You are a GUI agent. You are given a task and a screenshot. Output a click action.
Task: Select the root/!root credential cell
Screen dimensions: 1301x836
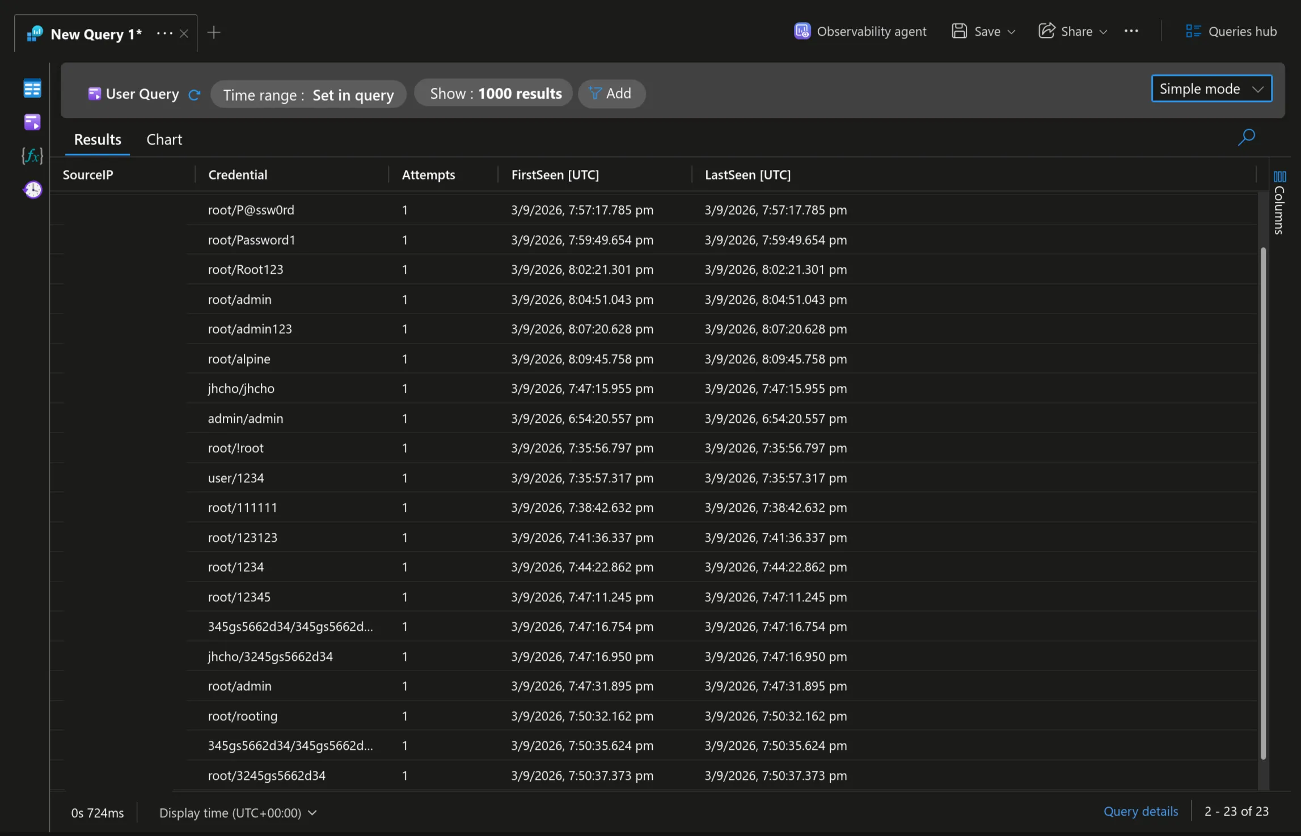click(235, 448)
